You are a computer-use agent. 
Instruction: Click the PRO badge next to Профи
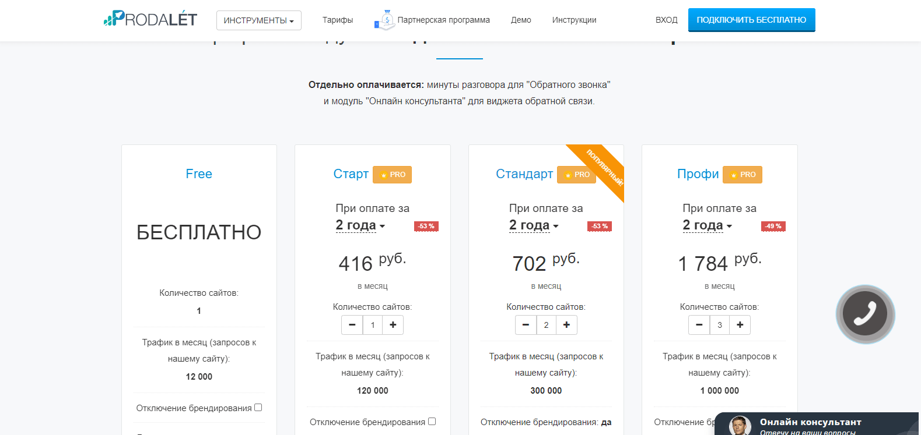(743, 175)
